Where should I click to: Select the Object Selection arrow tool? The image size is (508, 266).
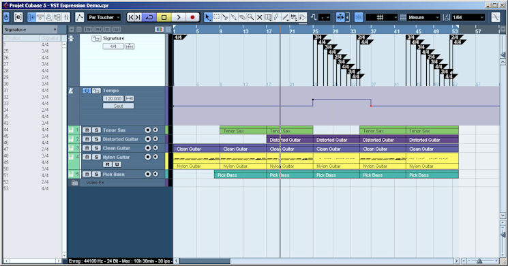(208, 17)
